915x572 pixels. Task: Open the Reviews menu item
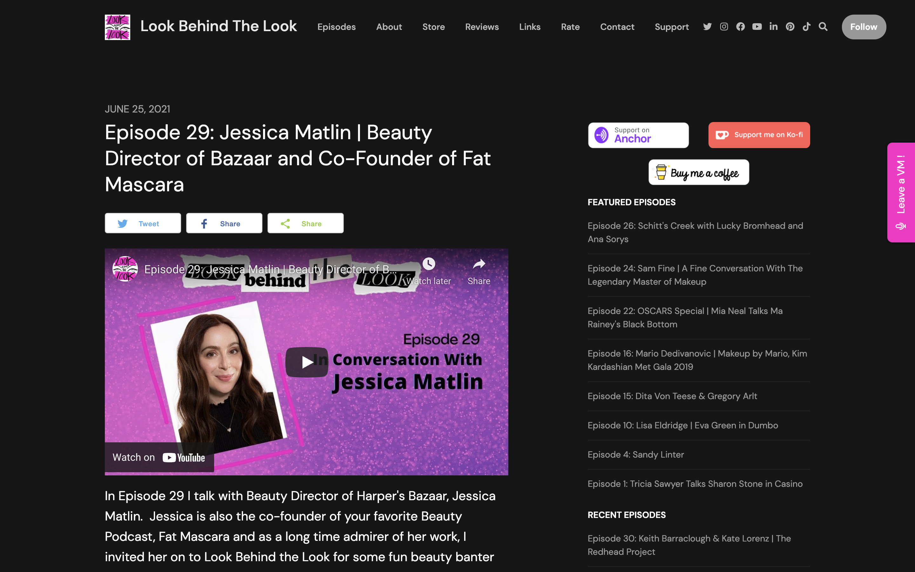coord(482,27)
